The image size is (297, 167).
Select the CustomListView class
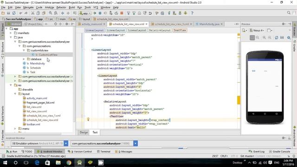(x=48, y=55)
